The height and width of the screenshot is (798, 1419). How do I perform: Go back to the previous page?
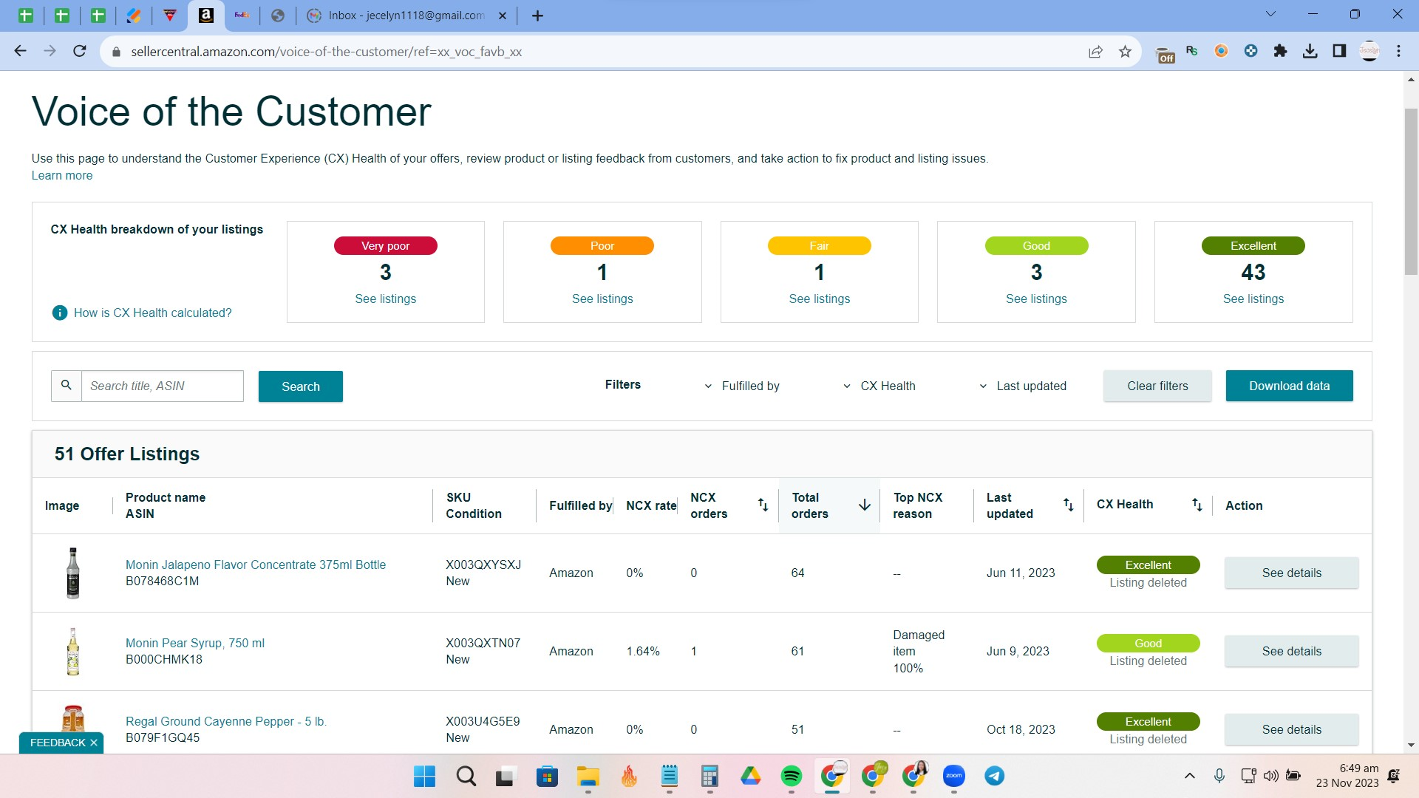click(x=20, y=51)
